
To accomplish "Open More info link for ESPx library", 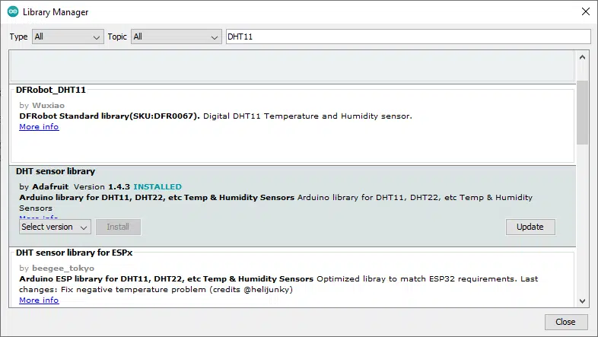I will pyautogui.click(x=39, y=300).
